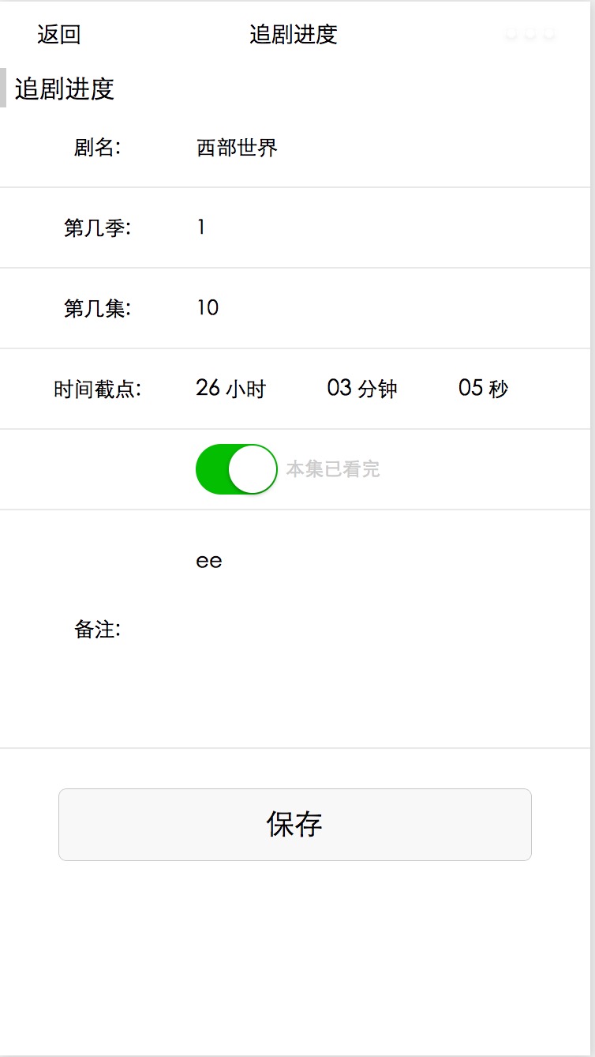
Task: Tap 返回 to go back
Action: click(59, 35)
